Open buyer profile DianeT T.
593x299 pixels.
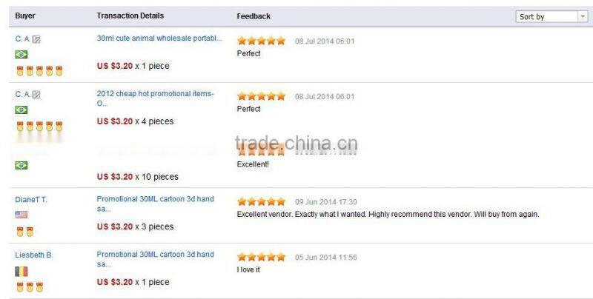(31, 200)
